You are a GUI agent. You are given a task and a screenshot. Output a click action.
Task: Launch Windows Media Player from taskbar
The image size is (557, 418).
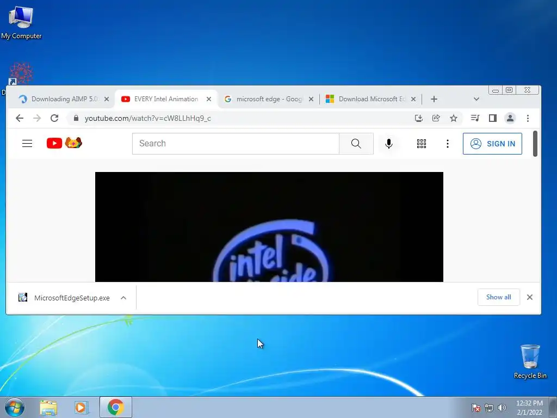click(82, 408)
